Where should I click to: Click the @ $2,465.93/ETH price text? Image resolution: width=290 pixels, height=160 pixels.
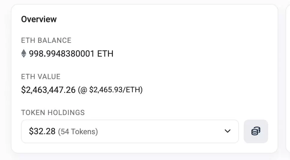click(x=110, y=90)
